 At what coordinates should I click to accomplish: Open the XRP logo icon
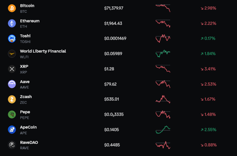[x=12, y=69]
